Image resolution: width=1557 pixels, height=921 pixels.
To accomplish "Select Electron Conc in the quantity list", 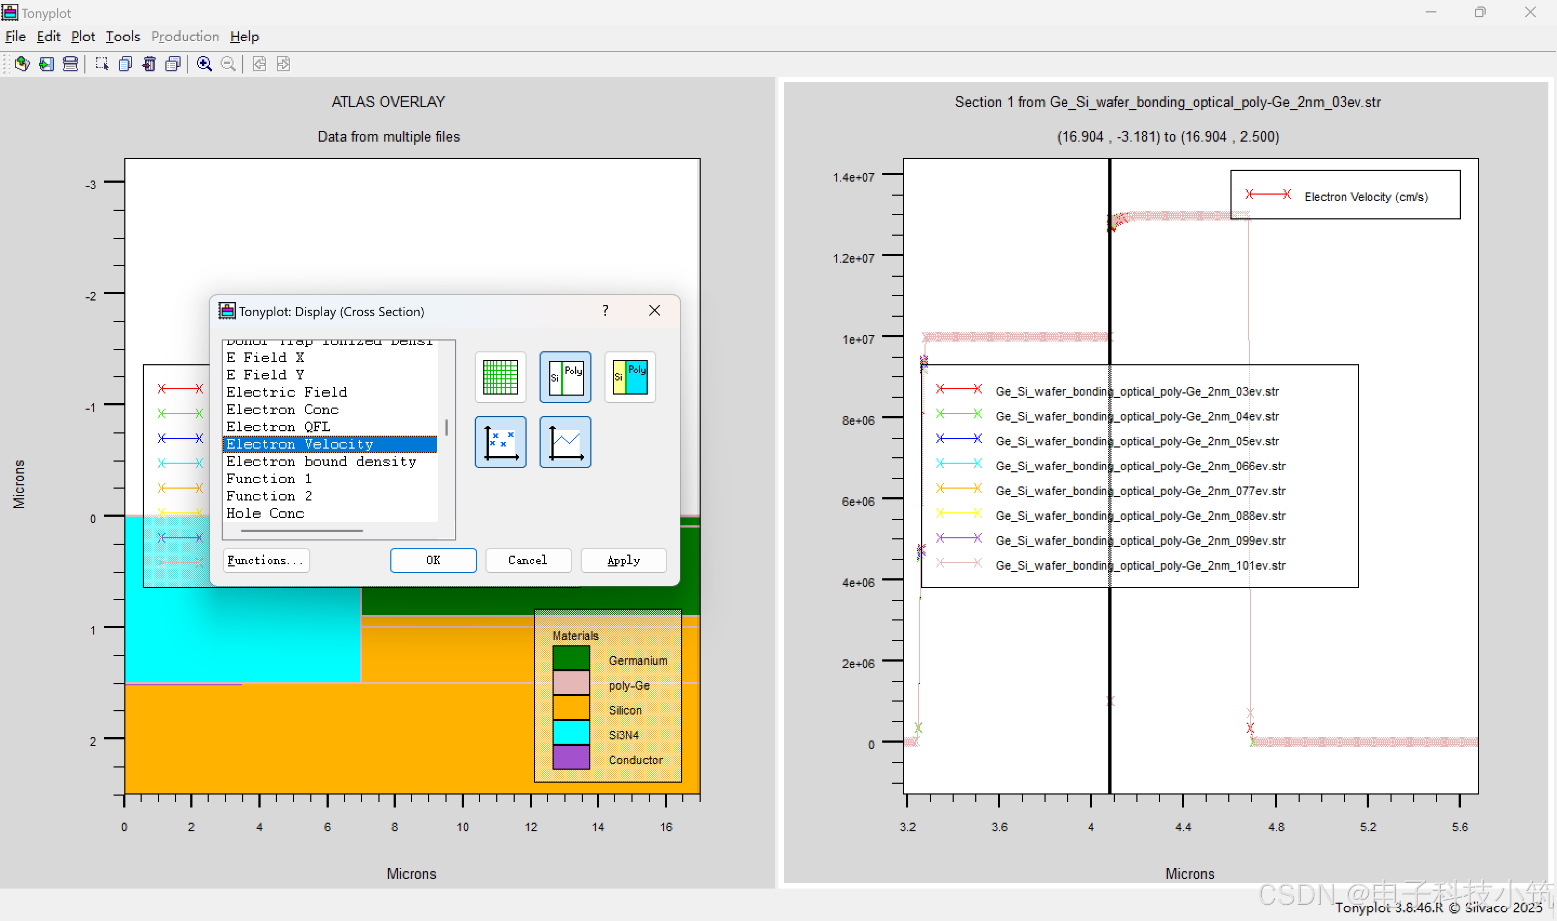I will [282, 410].
